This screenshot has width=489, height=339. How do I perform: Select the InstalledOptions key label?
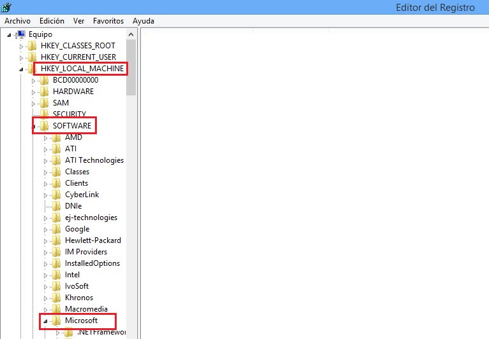92,264
